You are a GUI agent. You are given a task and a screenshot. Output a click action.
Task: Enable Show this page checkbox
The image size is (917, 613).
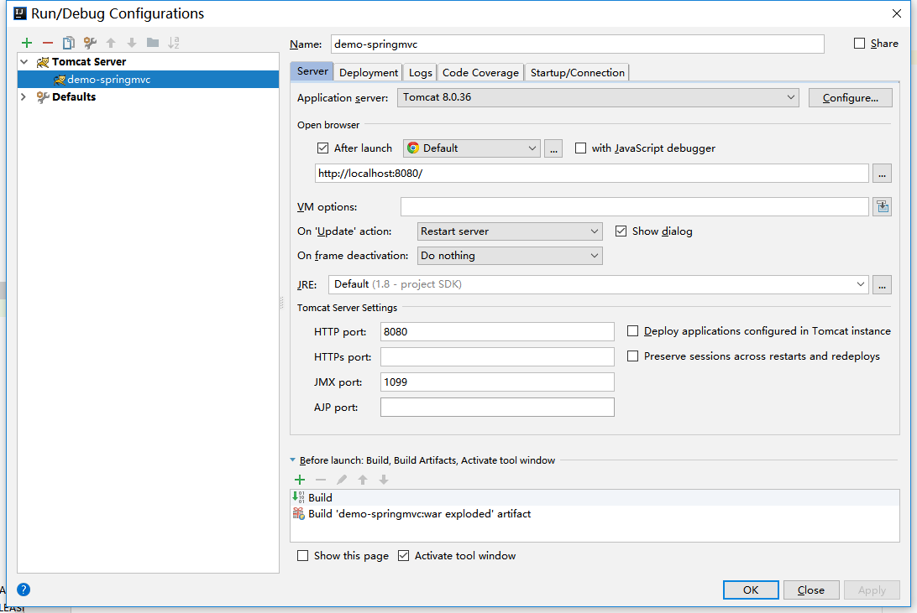pos(302,556)
